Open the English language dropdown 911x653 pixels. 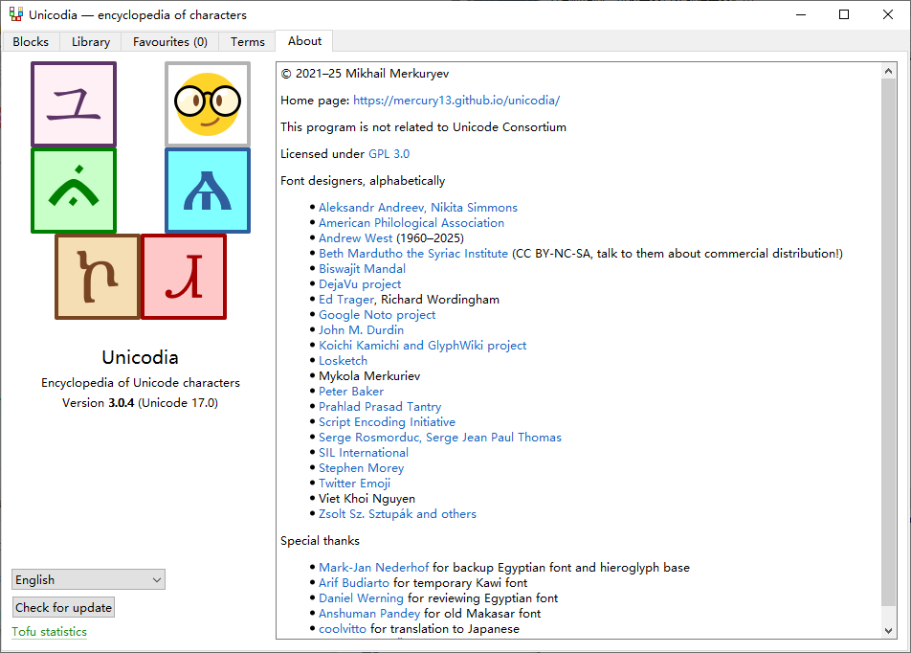click(x=88, y=579)
